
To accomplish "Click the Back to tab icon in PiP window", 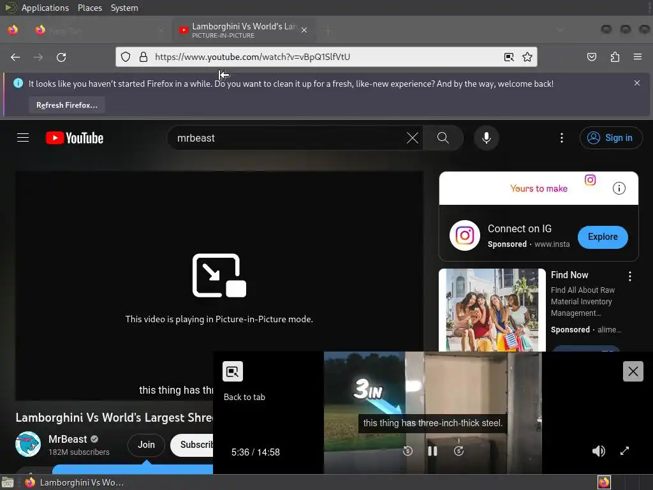I will [233, 371].
